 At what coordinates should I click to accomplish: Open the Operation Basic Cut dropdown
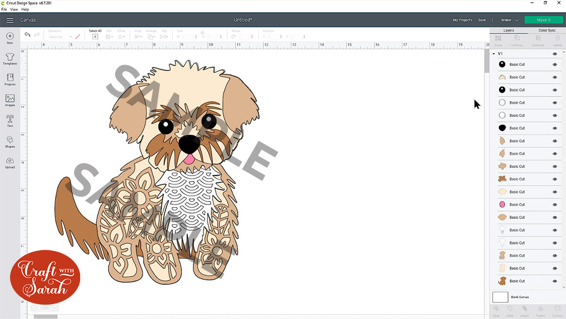(x=60, y=37)
